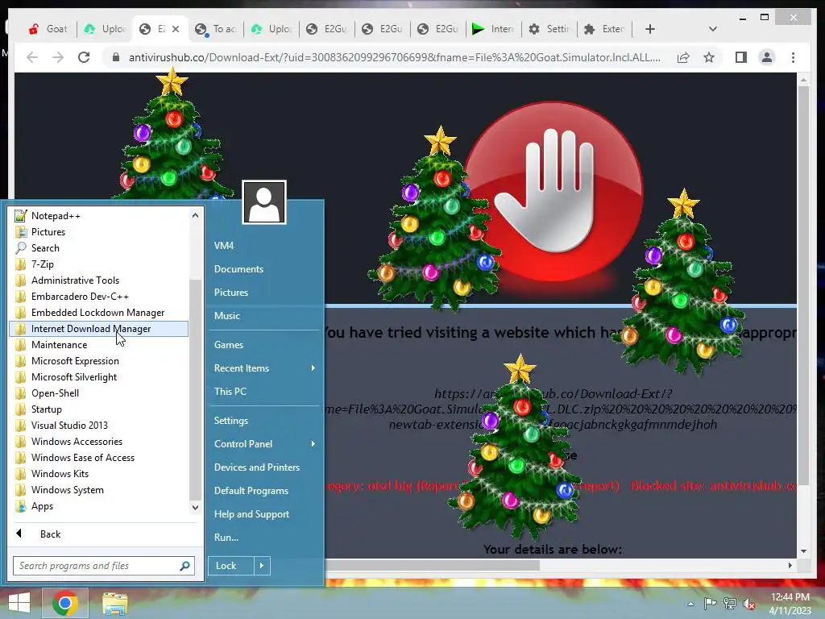Viewport: 825px width, 619px height.
Task: Open the Internet Download Manager folder
Action: pos(99,329)
